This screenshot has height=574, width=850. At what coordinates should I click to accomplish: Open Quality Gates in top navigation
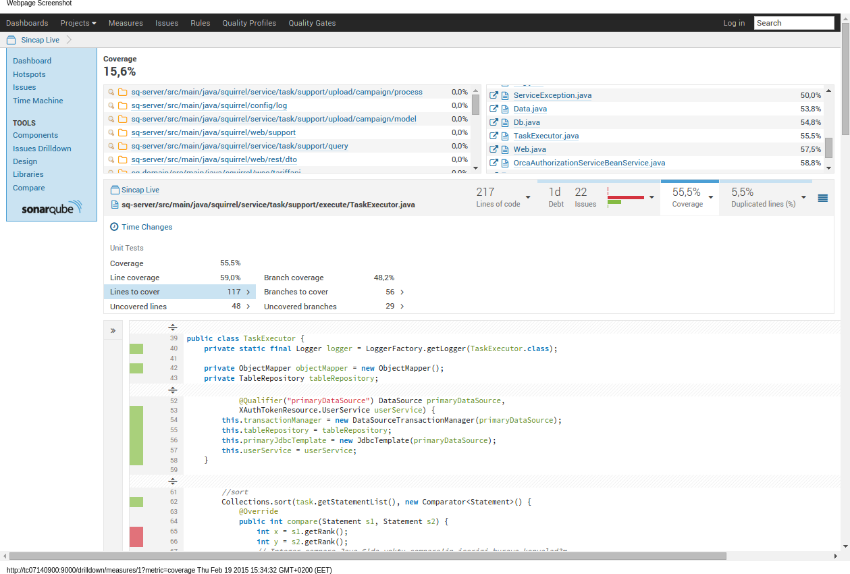pos(312,23)
